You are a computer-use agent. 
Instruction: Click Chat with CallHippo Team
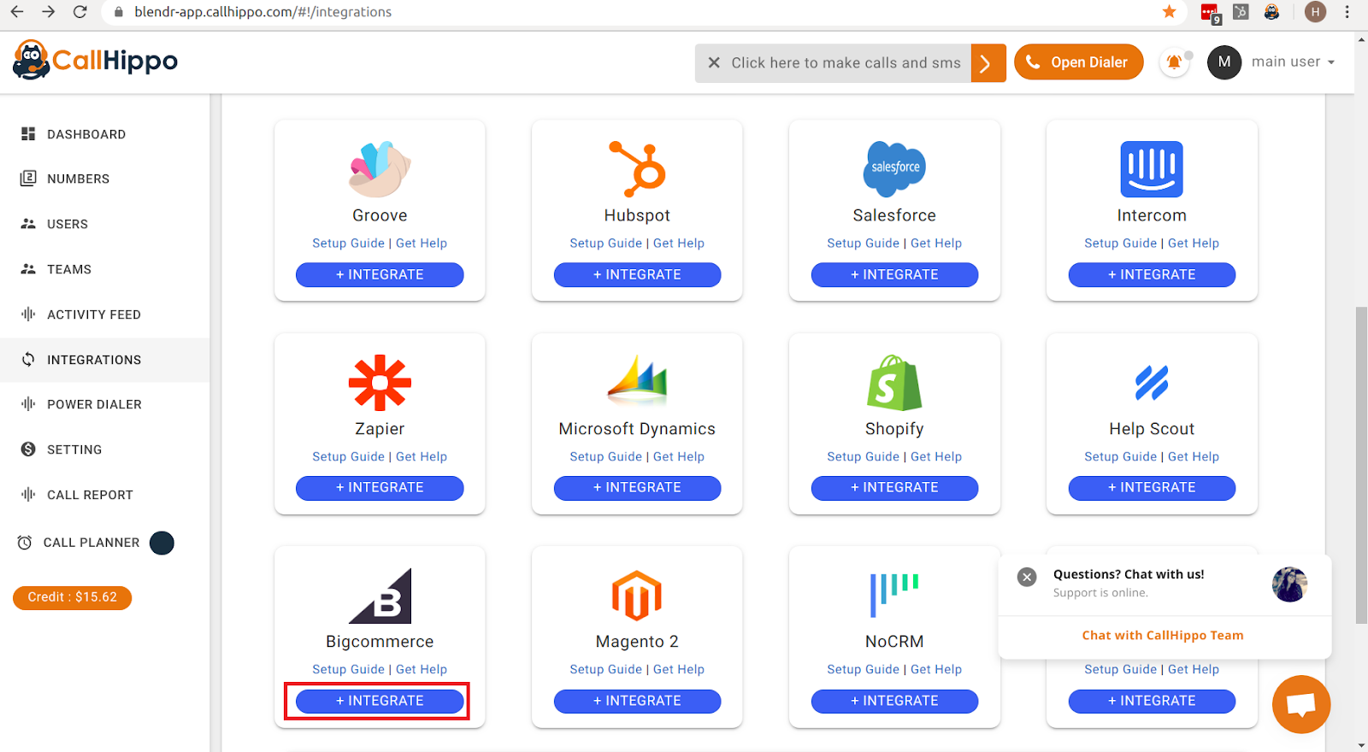point(1163,635)
